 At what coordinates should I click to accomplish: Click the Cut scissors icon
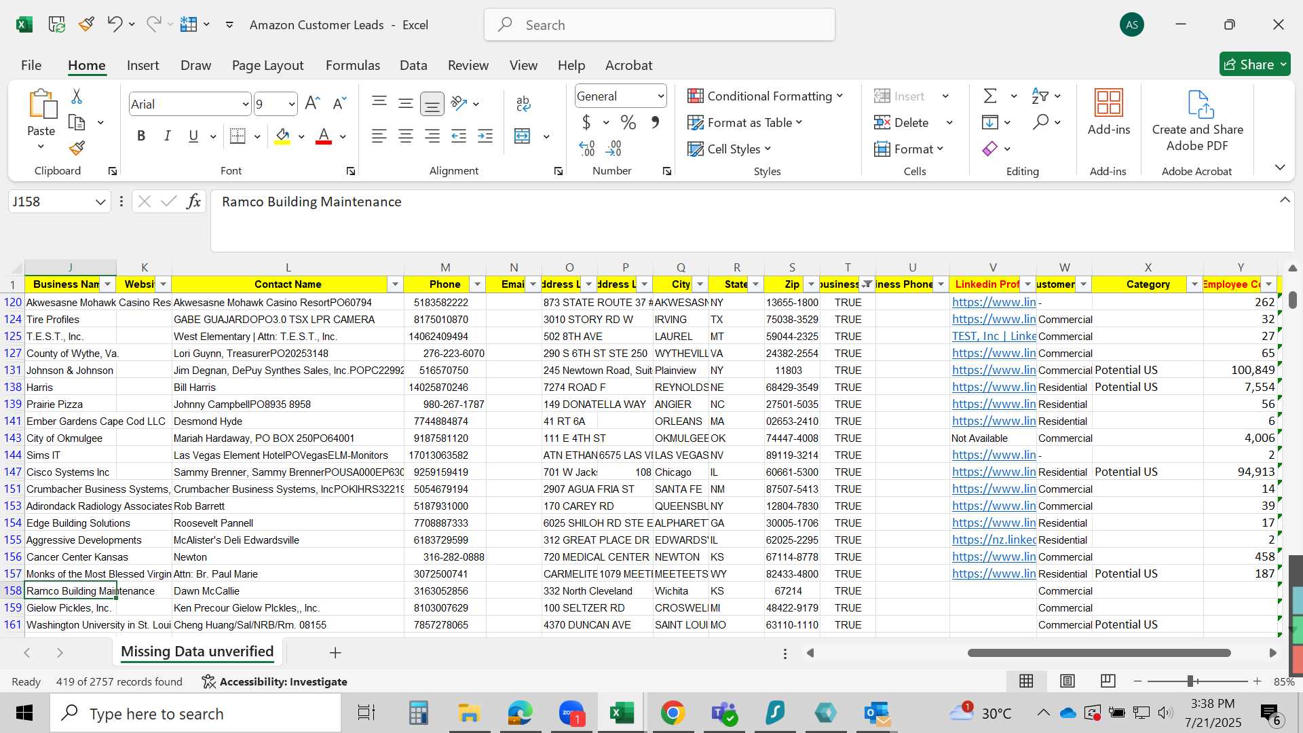coord(77,96)
